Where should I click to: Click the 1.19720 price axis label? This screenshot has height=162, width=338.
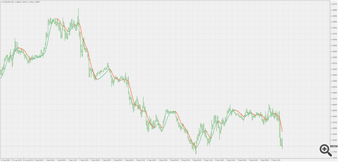pos(334,34)
